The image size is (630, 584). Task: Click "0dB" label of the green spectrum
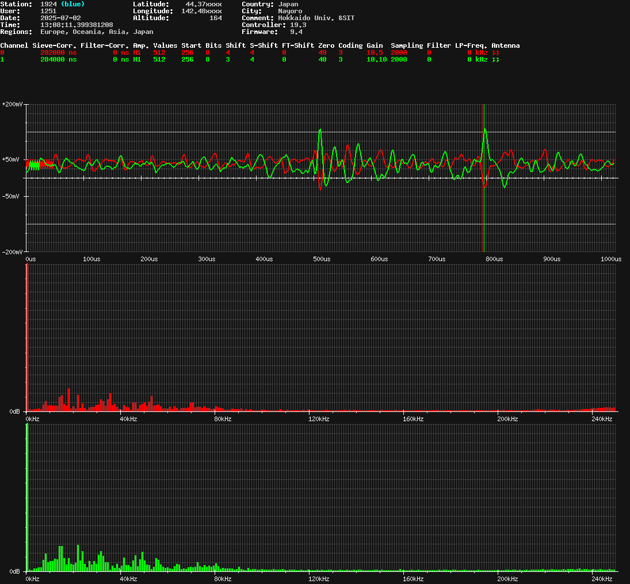(14, 571)
